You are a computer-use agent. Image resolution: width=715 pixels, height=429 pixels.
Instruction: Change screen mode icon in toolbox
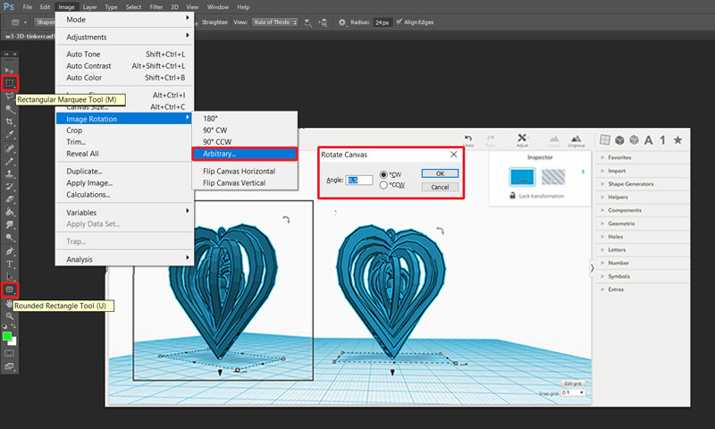pos(10,366)
